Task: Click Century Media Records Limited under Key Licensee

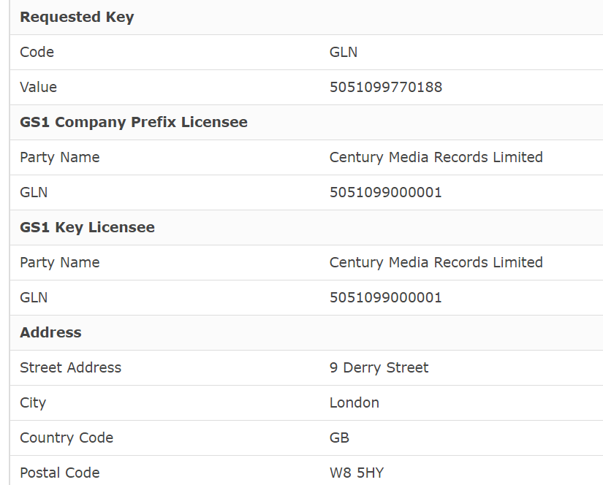Action: click(x=436, y=262)
